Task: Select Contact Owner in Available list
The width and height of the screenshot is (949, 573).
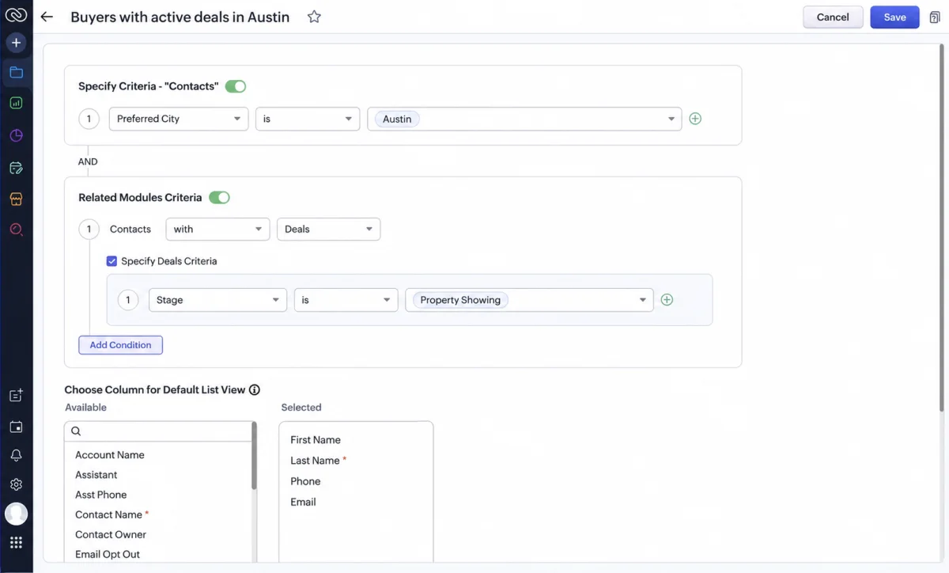Action: tap(111, 534)
